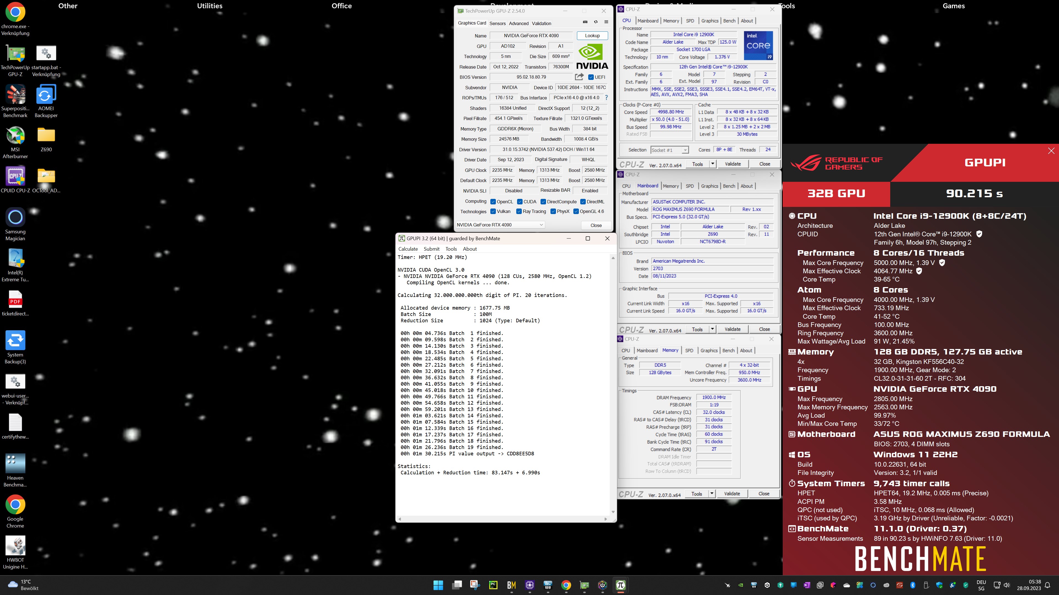Click the GPUPI horizontal scrollbar right arrow

606,519
